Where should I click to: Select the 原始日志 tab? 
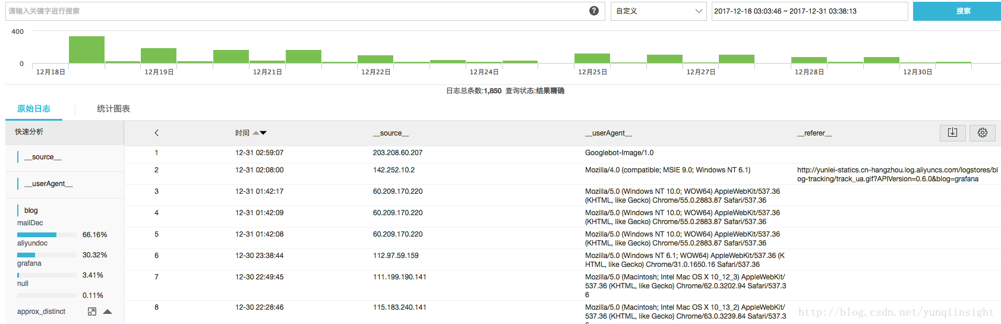(x=34, y=109)
